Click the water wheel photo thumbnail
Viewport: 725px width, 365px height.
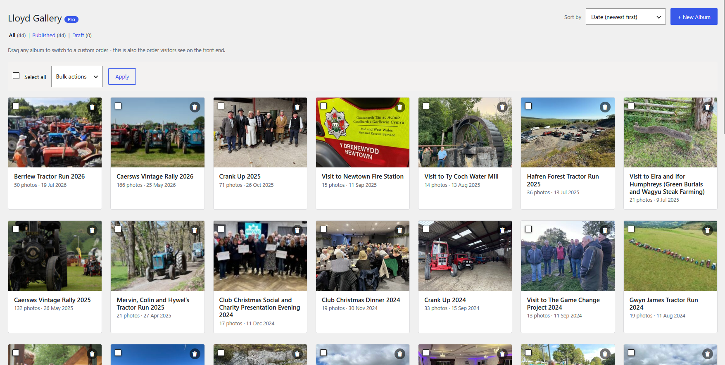(465, 133)
